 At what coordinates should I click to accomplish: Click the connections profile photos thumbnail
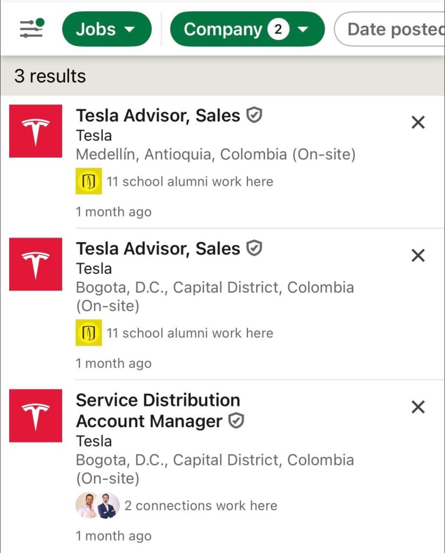(x=97, y=505)
